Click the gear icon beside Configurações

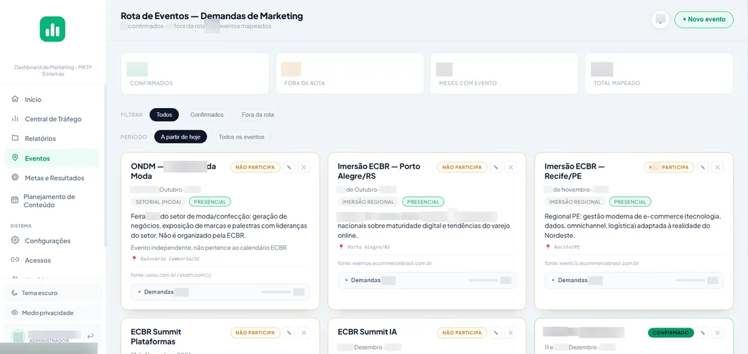(x=15, y=240)
